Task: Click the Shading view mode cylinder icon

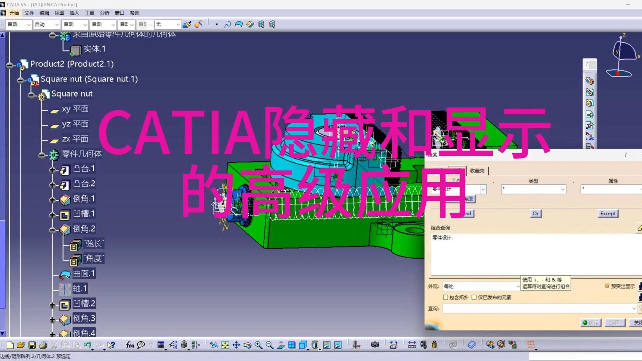Action: click(x=315, y=345)
